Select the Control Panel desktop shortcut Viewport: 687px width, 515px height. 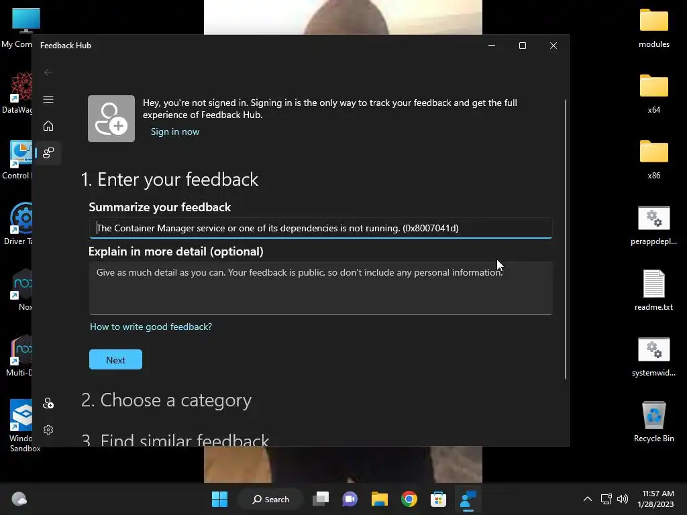(x=17, y=160)
